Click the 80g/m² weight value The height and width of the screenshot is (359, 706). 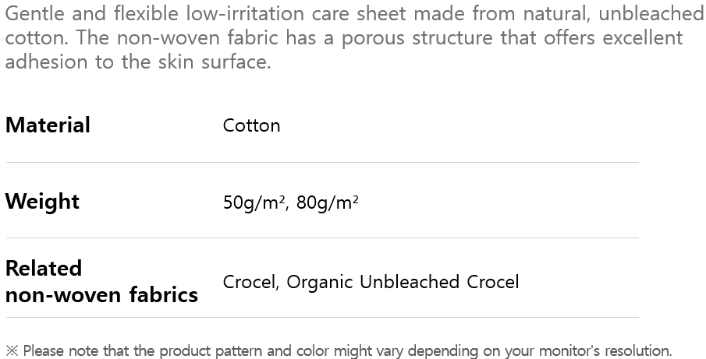pyautogui.click(x=328, y=202)
